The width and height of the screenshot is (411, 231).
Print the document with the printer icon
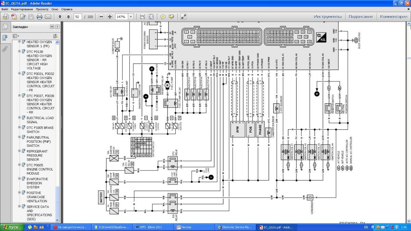tap(39, 16)
